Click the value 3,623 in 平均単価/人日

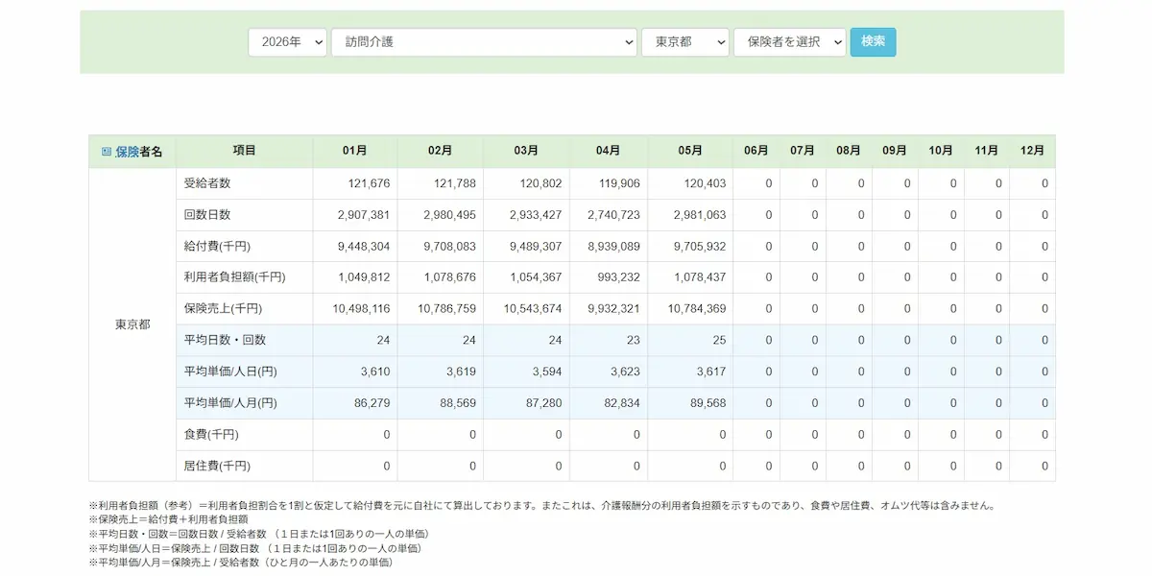[624, 372]
